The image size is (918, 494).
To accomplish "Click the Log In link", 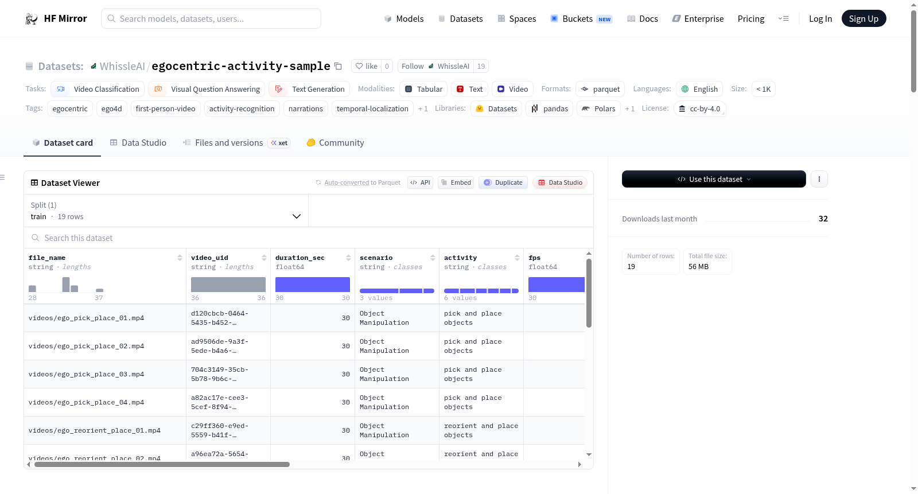I will [820, 19].
